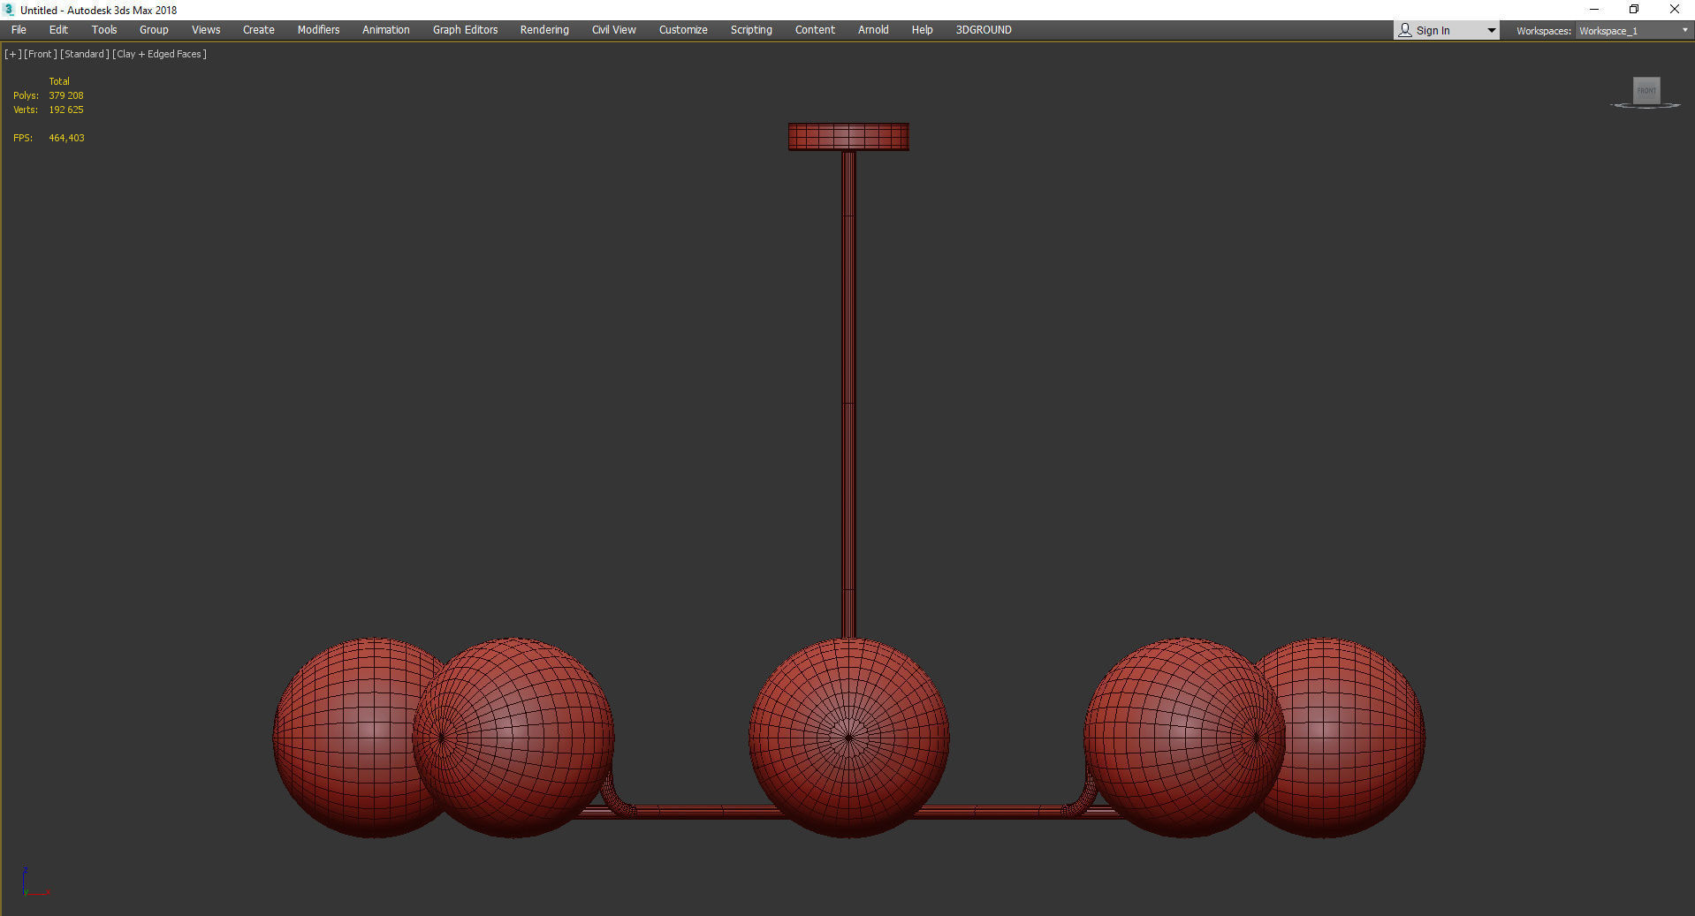This screenshot has width=1695, height=916.
Task: Open the Graph Editors menu
Action: point(465,30)
